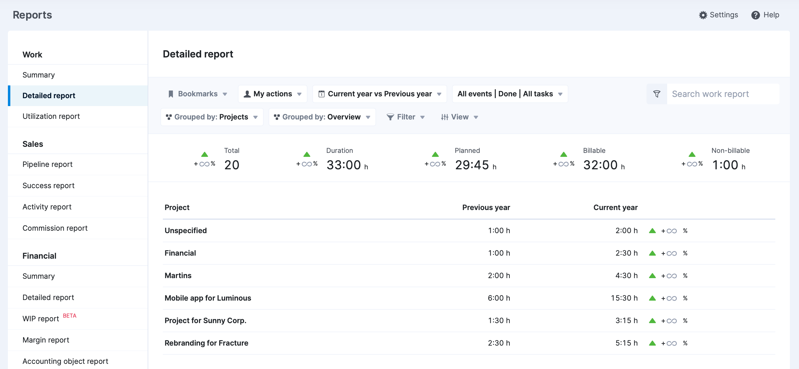799x369 pixels.
Task: Open the My actions dropdown
Action: point(272,94)
